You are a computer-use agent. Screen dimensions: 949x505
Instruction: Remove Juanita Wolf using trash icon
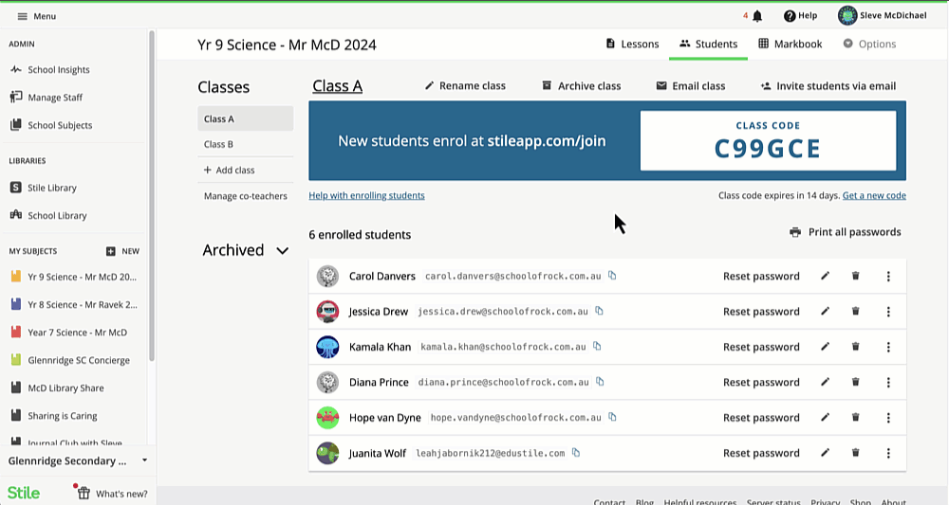(x=856, y=453)
